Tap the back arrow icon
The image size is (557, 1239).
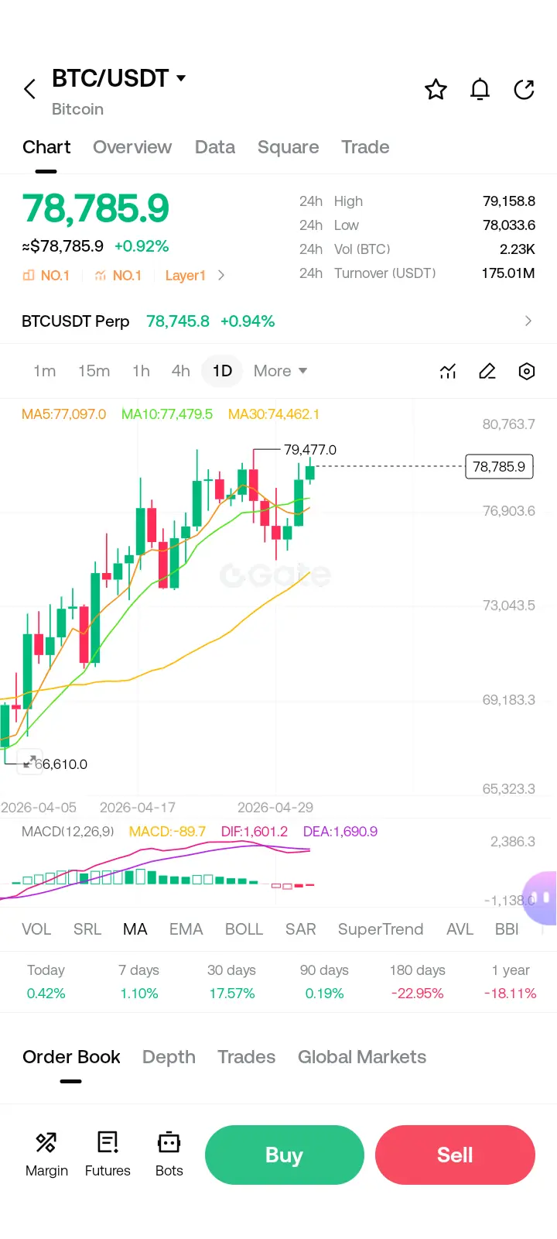(x=29, y=89)
